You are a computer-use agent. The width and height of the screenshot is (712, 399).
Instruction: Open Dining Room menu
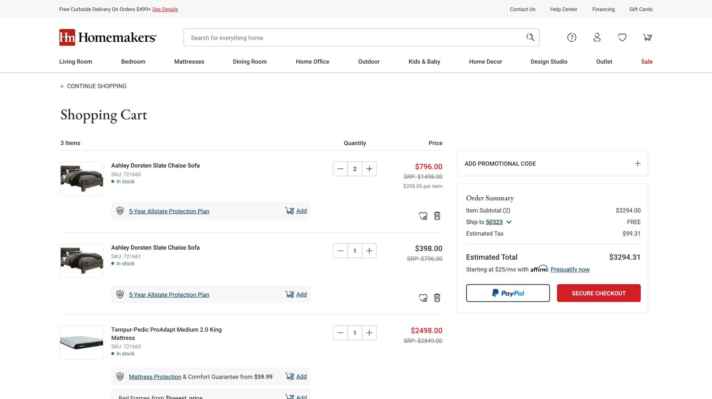point(250,61)
